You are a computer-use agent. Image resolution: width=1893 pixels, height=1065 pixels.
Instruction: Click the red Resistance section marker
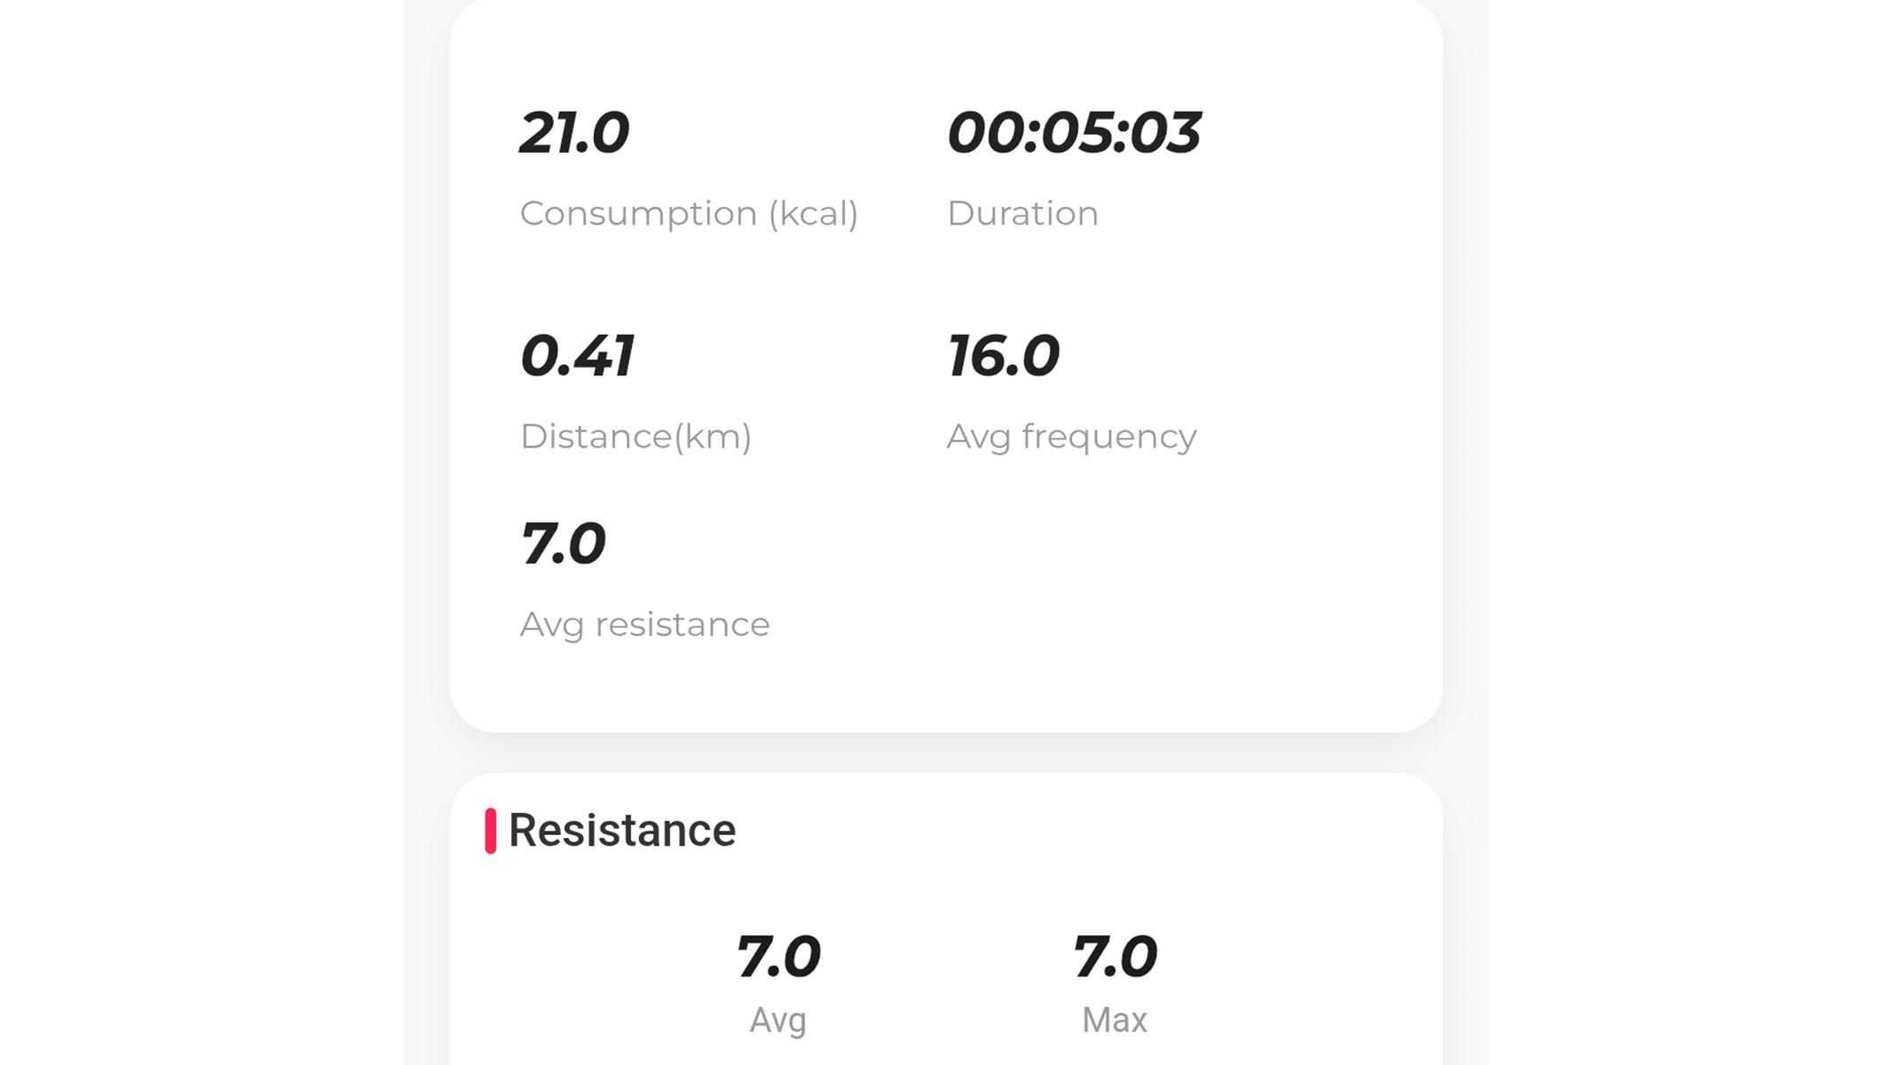pos(490,830)
